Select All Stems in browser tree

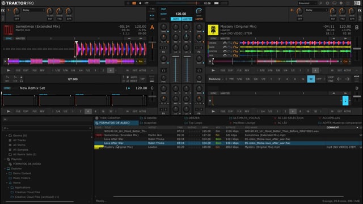tap(19, 145)
